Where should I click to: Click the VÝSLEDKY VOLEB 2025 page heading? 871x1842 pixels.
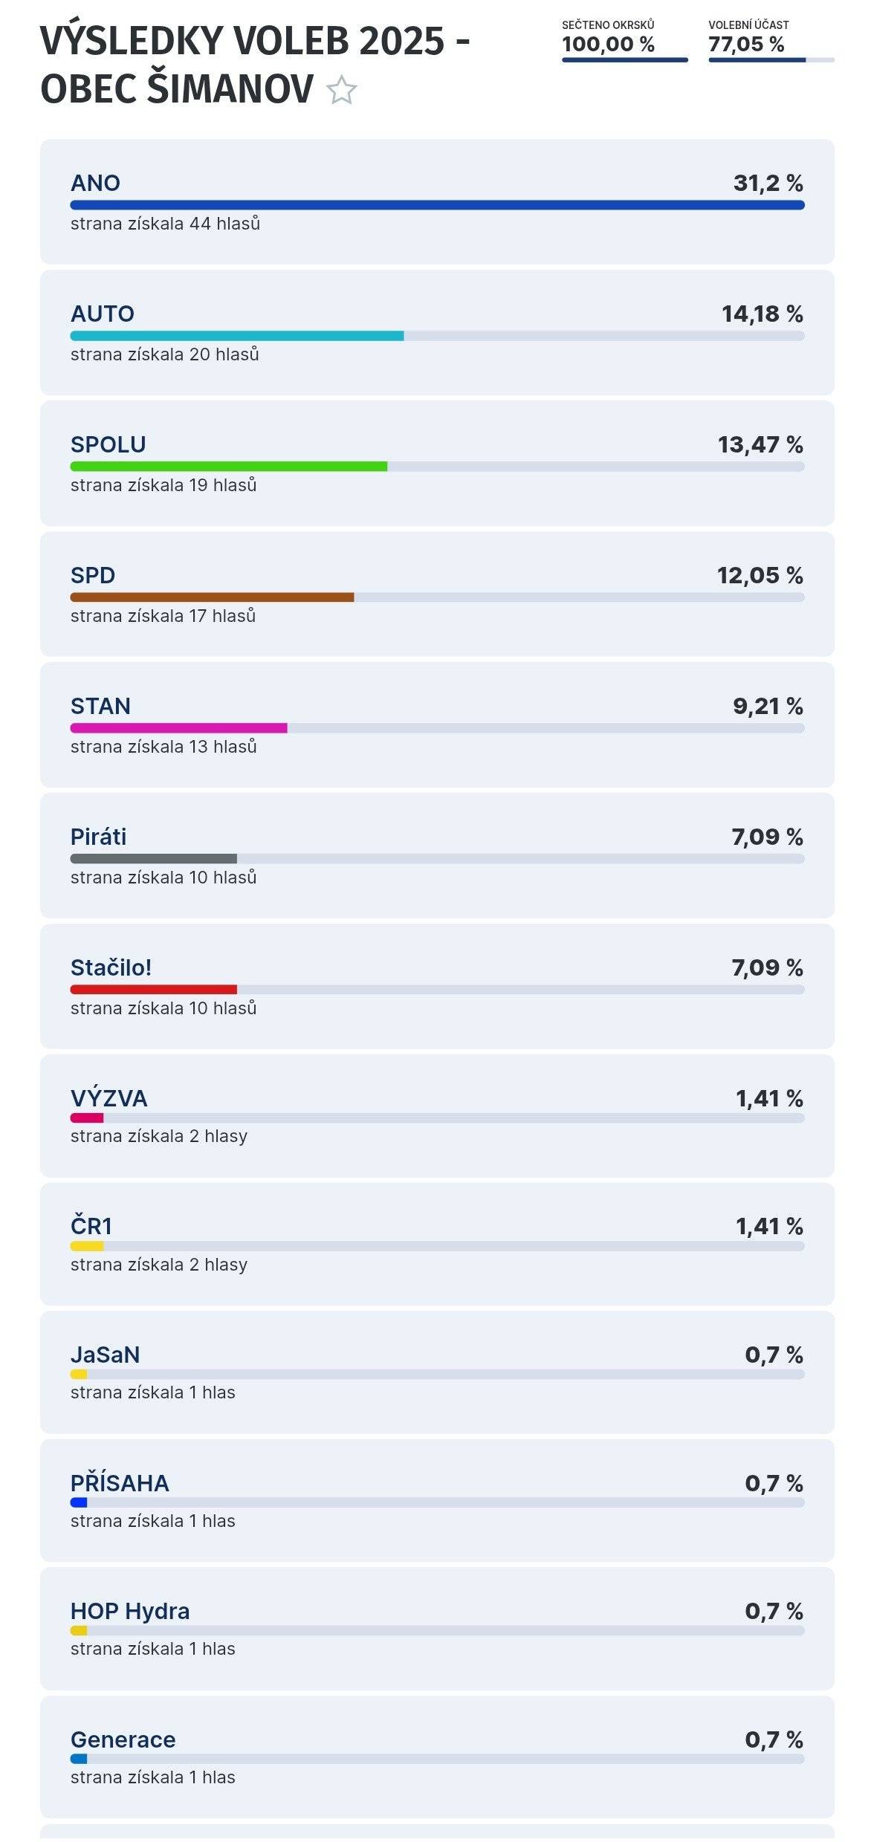254,42
